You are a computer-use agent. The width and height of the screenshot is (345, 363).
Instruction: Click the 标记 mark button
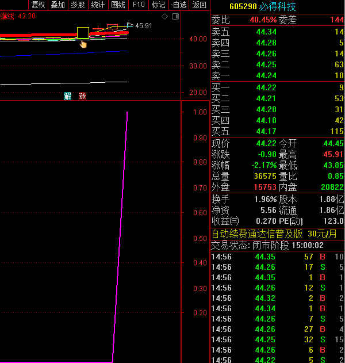(158, 5)
